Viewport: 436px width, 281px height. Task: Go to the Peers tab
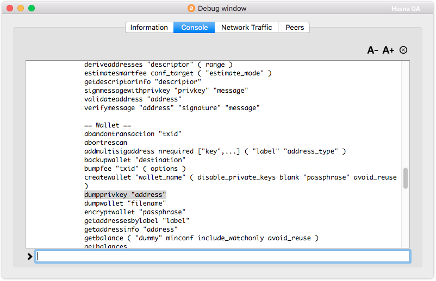pos(295,28)
